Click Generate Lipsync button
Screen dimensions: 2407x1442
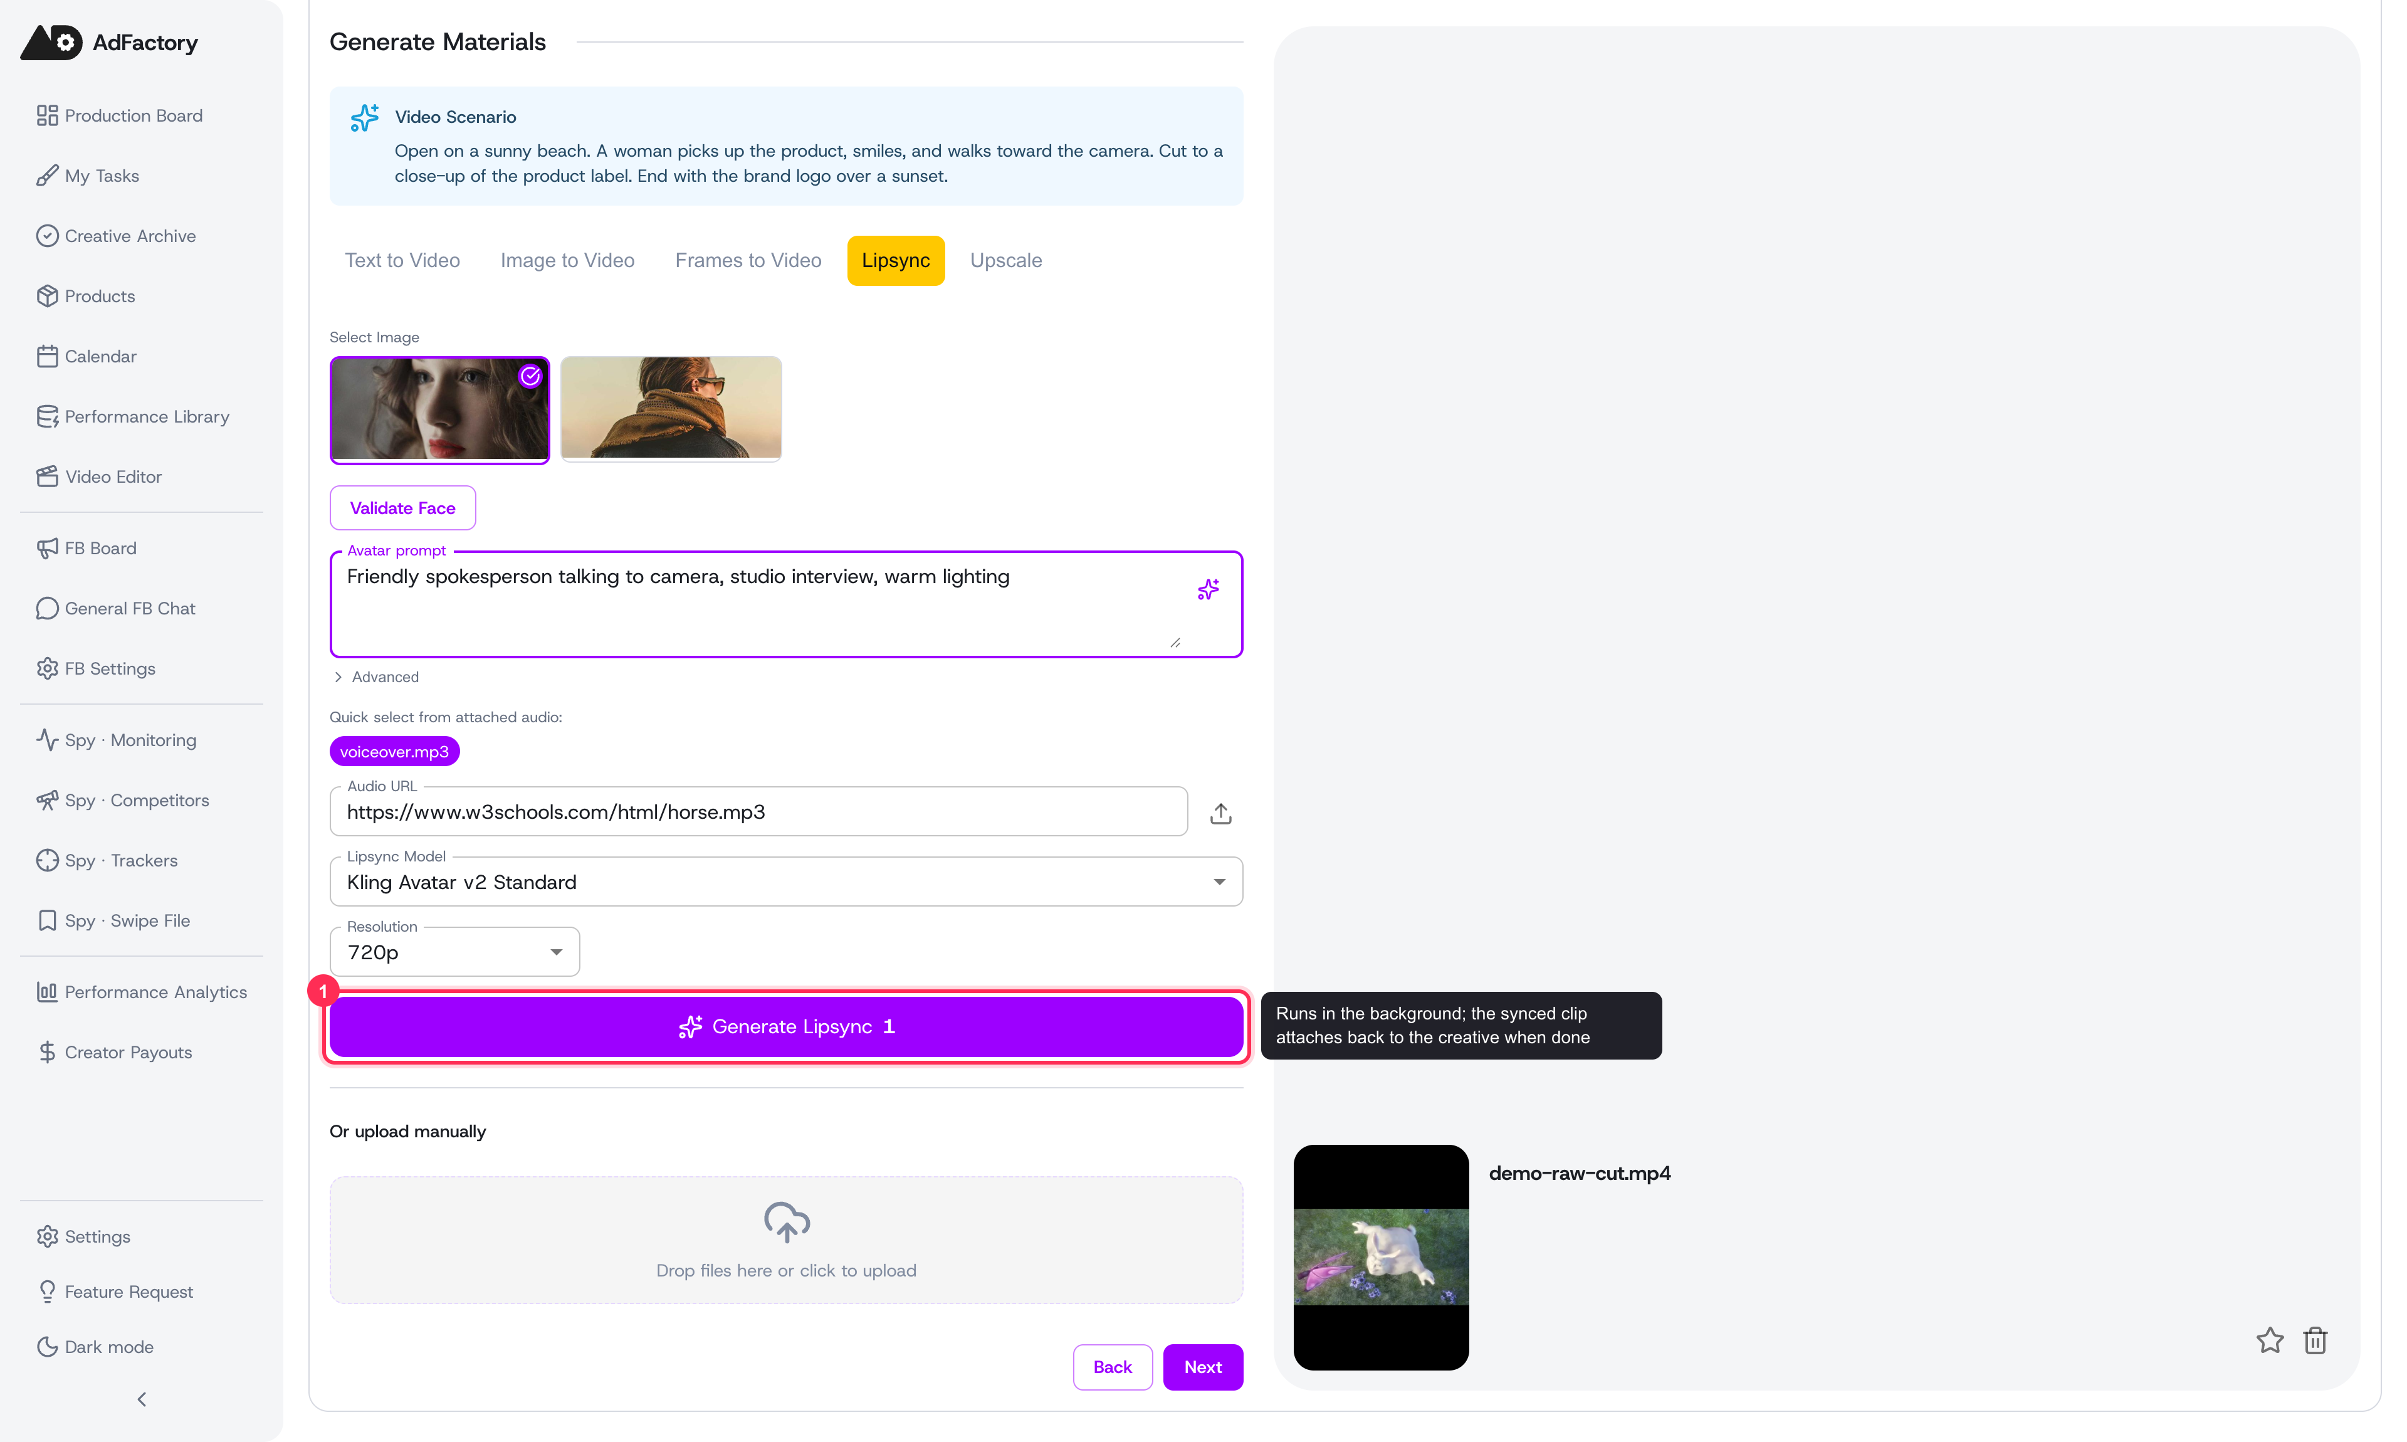[786, 1027]
